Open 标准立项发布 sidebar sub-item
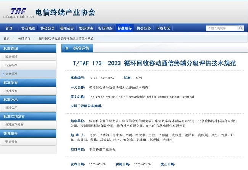Screen dimensions: 248x170 14,125
